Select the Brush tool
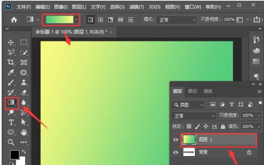The height and width of the screenshot is (165, 264). point(11,82)
